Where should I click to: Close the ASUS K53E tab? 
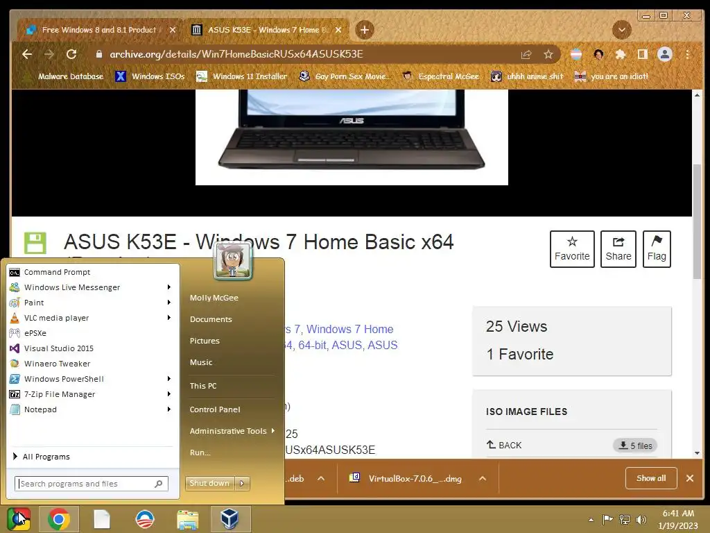point(338,30)
